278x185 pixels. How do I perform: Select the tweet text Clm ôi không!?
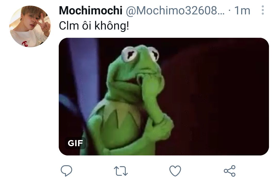94,26
